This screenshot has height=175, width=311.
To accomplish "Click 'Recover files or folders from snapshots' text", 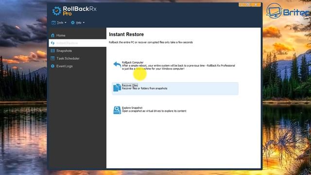I will [x=144, y=88].
